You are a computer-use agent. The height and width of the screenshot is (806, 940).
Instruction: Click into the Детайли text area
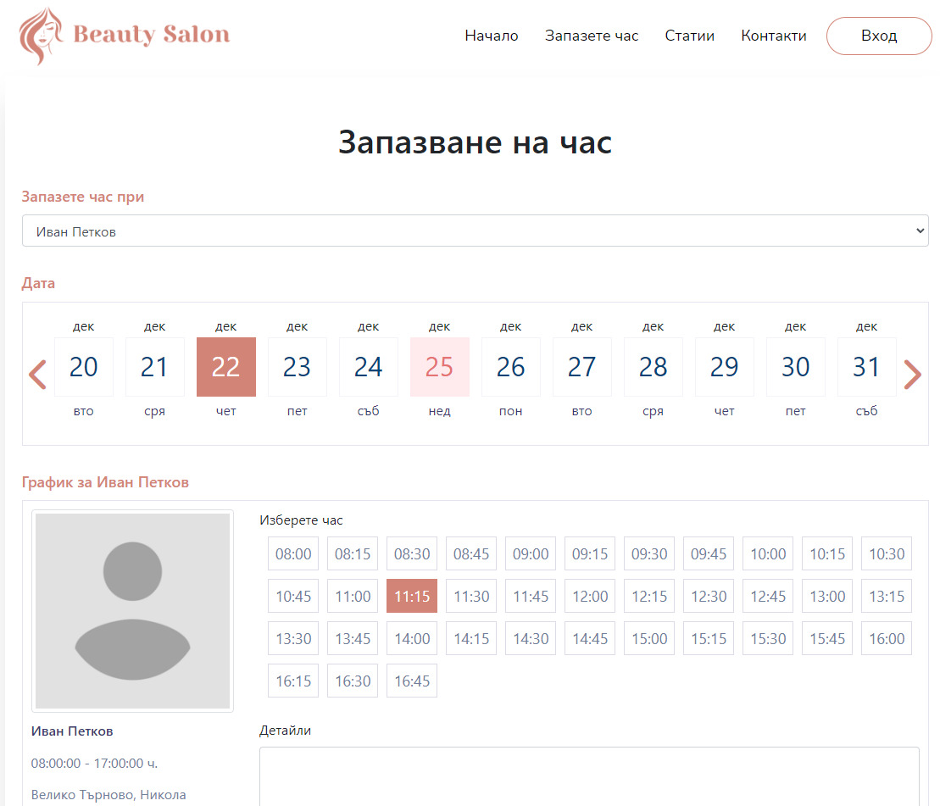[588, 775]
